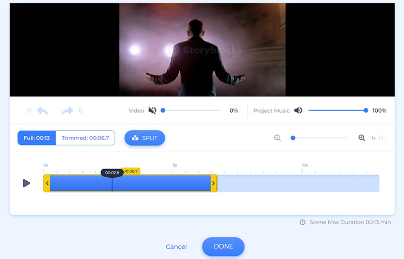Unmute the video with the muted speaker icon
404x259 pixels.
tap(153, 111)
